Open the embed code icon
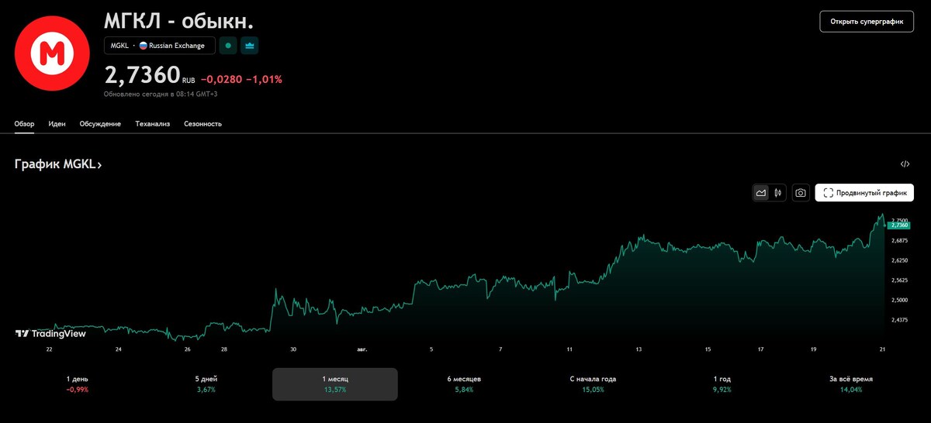 point(905,164)
